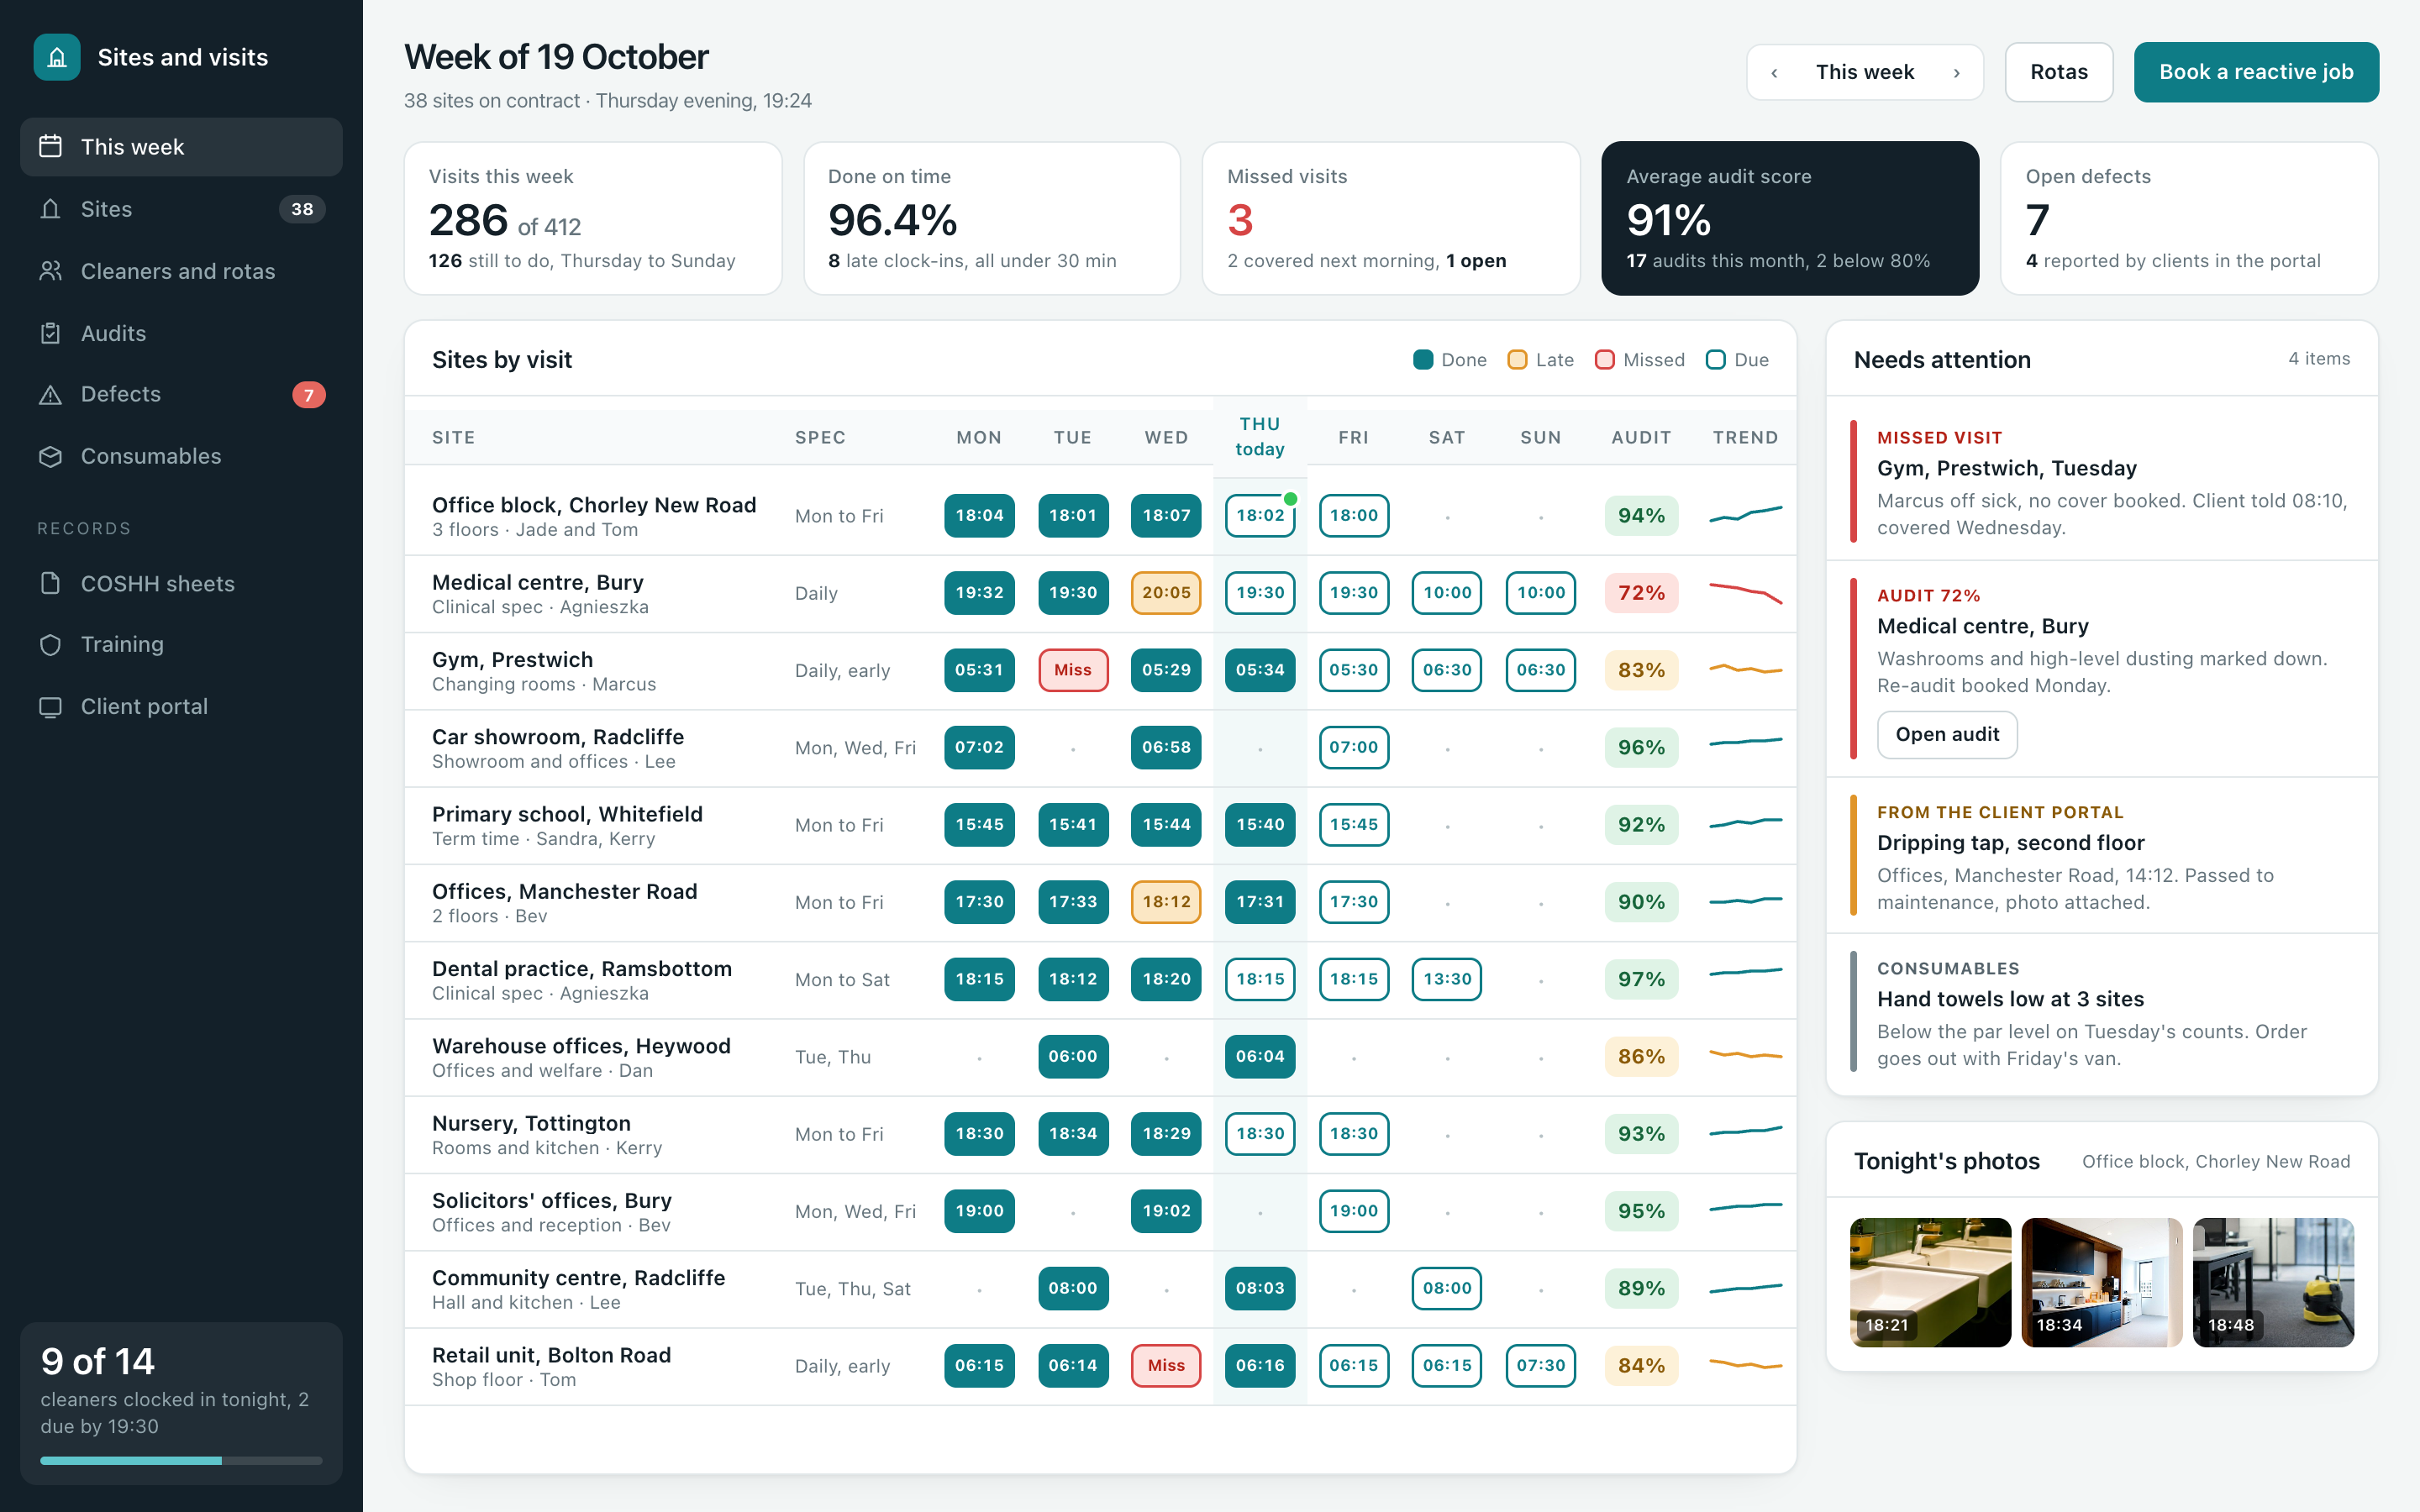
Task: Click the 38 count badge on Sites
Action: 302,209
